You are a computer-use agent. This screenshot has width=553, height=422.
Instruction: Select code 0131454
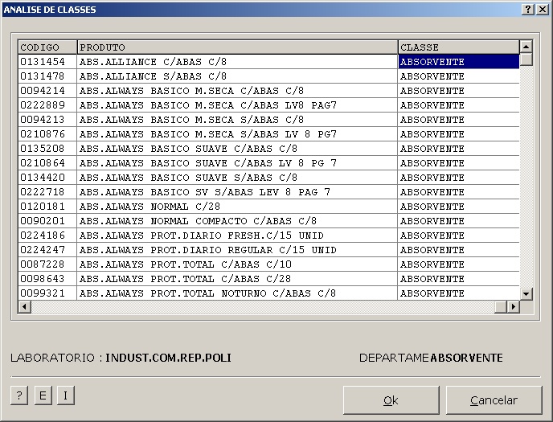coord(47,62)
